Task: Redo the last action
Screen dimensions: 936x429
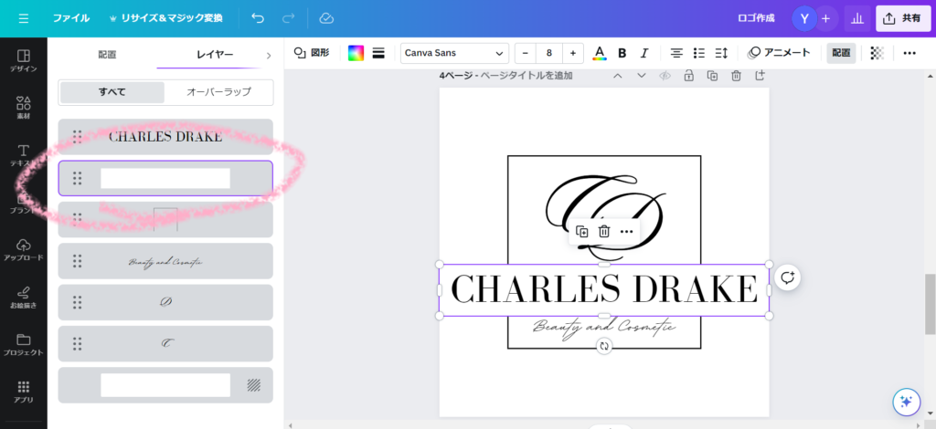Action: tap(288, 18)
